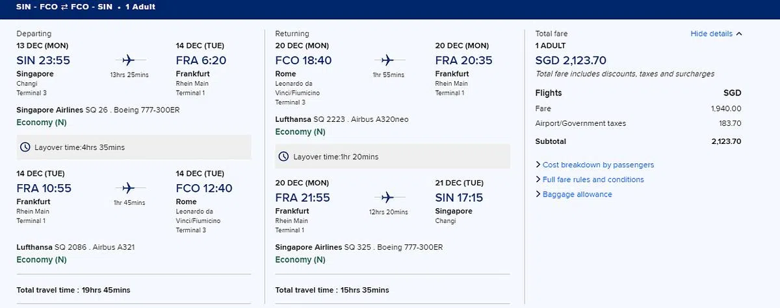This screenshot has width=780, height=308.
Task: Click the clock icon beside 1hr 20mins layover
Action: click(284, 156)
